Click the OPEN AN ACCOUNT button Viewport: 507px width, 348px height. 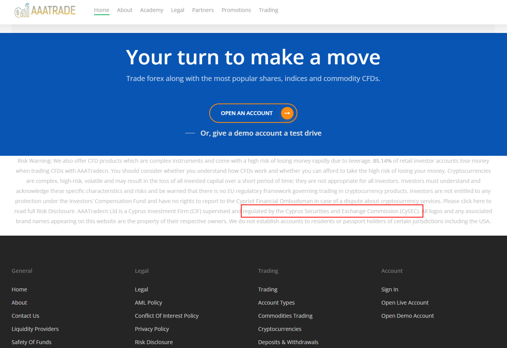click(x=253, y=113)
